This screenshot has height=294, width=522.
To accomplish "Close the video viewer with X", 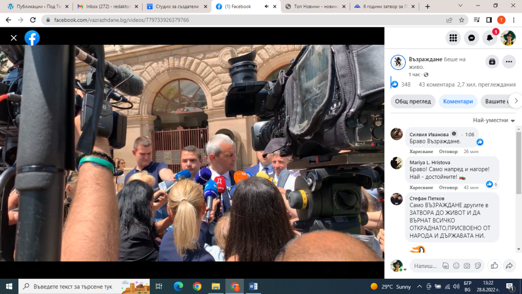I will pyautogui.click(x=14, y=38).
